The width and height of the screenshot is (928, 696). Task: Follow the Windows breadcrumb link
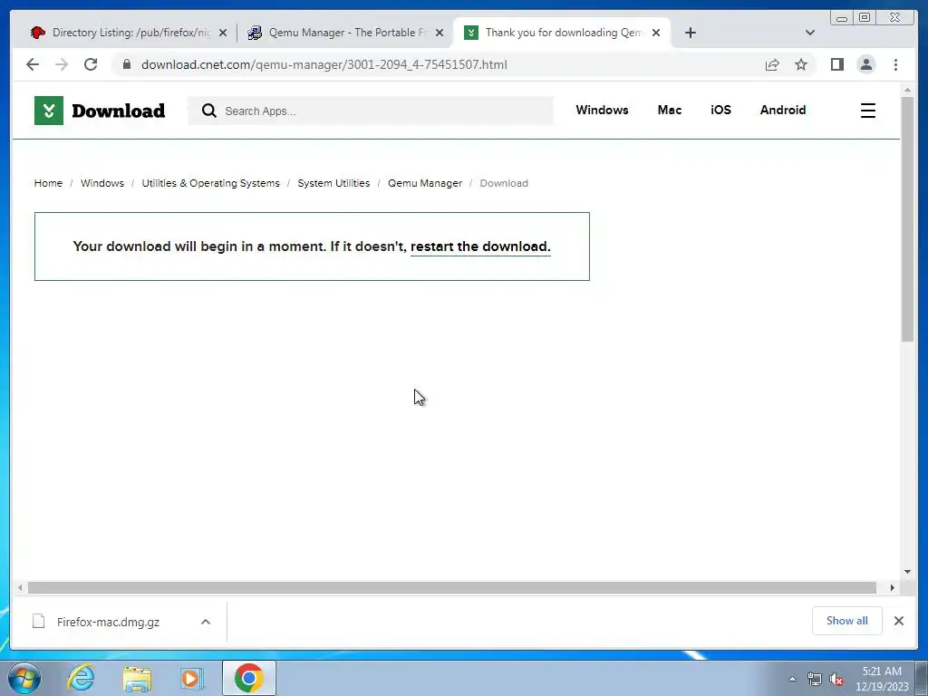[x=102, y=183]
